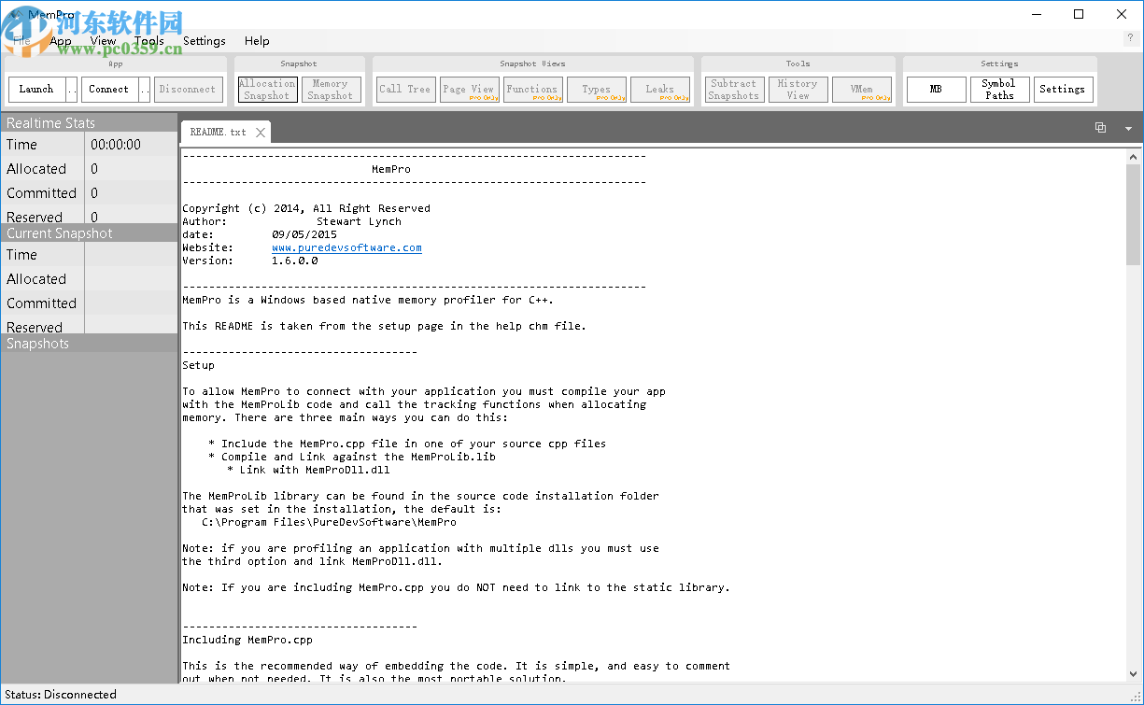The height and width of the screenshot is (705, 1144).
Task: Open the VMem tool
Action: pos(862,89)
